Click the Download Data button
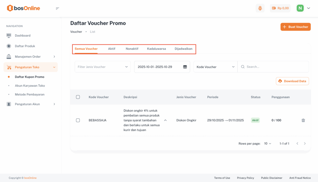318x182 pixels. click(292, 81)
